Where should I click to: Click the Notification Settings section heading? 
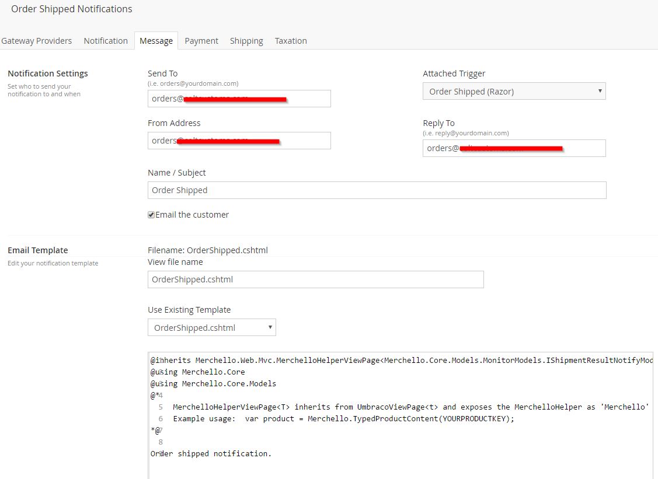48,74
